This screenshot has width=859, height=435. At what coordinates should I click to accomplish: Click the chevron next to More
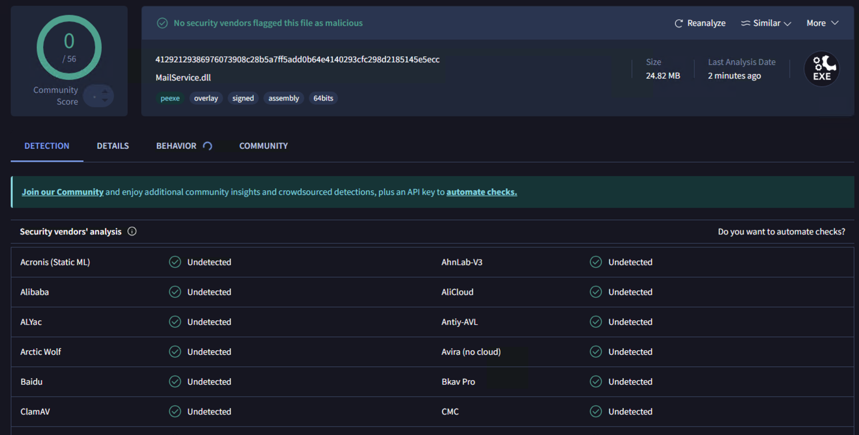835,23
